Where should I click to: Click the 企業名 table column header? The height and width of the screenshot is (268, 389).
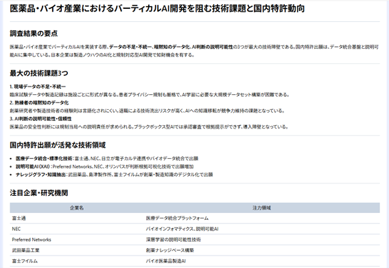coord(77,208)
